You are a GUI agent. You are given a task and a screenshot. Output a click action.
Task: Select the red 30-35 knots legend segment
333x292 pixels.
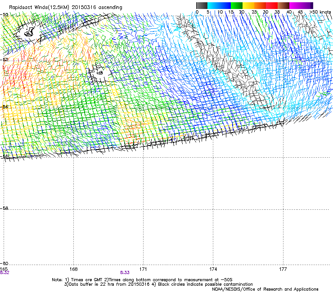pos(272,5)
